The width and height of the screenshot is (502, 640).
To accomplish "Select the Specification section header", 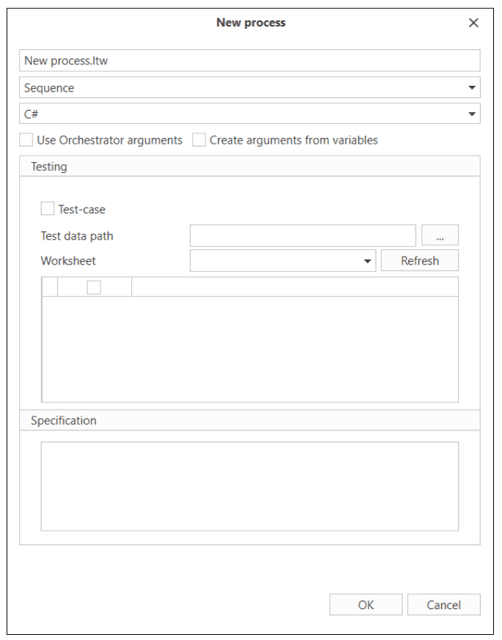I will tap(250, 421).
